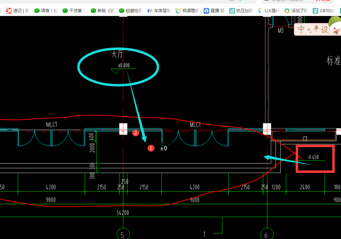Viewport: 341px width, 239px height.
Task: Click the MLC1 label between axes 5 and 6
Action: click(x=195, y=125)
